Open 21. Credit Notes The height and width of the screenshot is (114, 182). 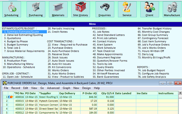pyautogui.click(x=58, y=32)
